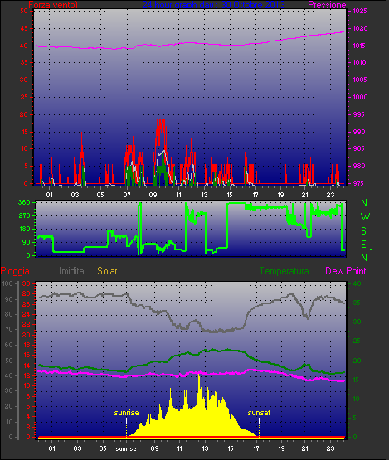This screenshot has height=460, width=389.
Task: Click the Dew Point legend label
Action: coord(346,271)
